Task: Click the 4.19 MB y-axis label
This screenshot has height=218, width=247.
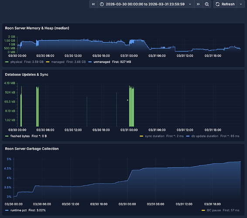Action: (x=10, y=83)
